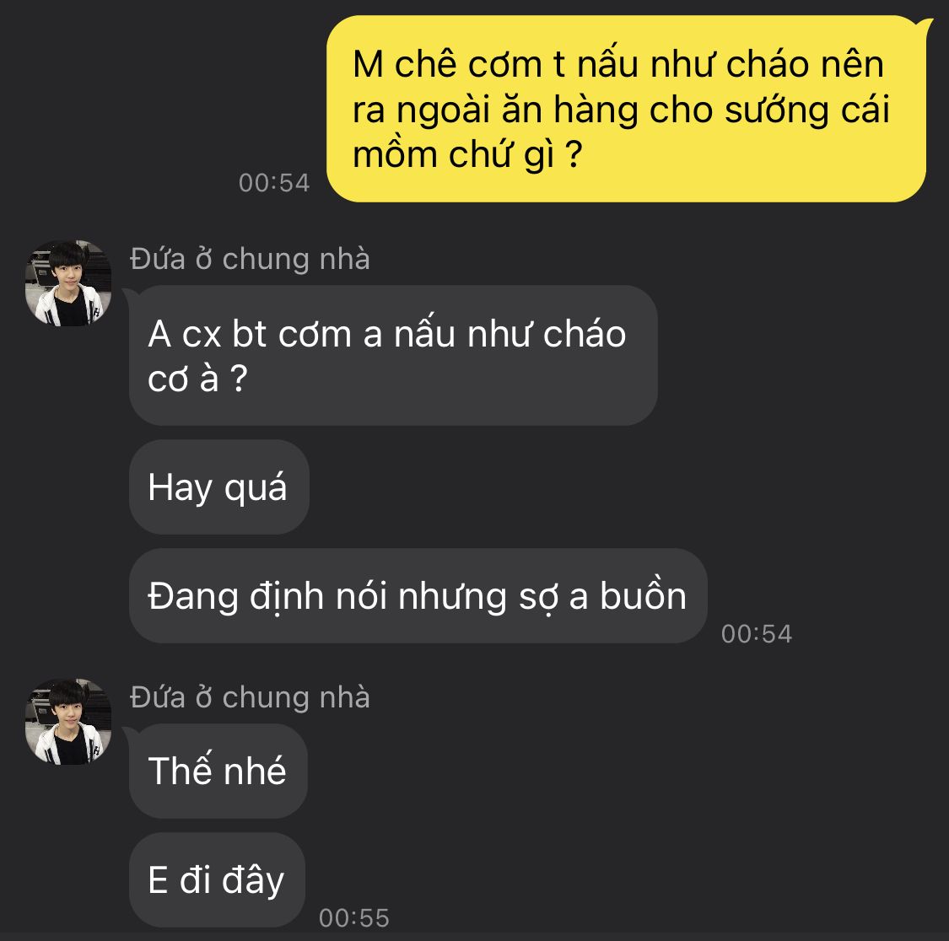
Task: Tap "Đang định nói nhưng sợ a buồn" bubble
Action: 418,596
